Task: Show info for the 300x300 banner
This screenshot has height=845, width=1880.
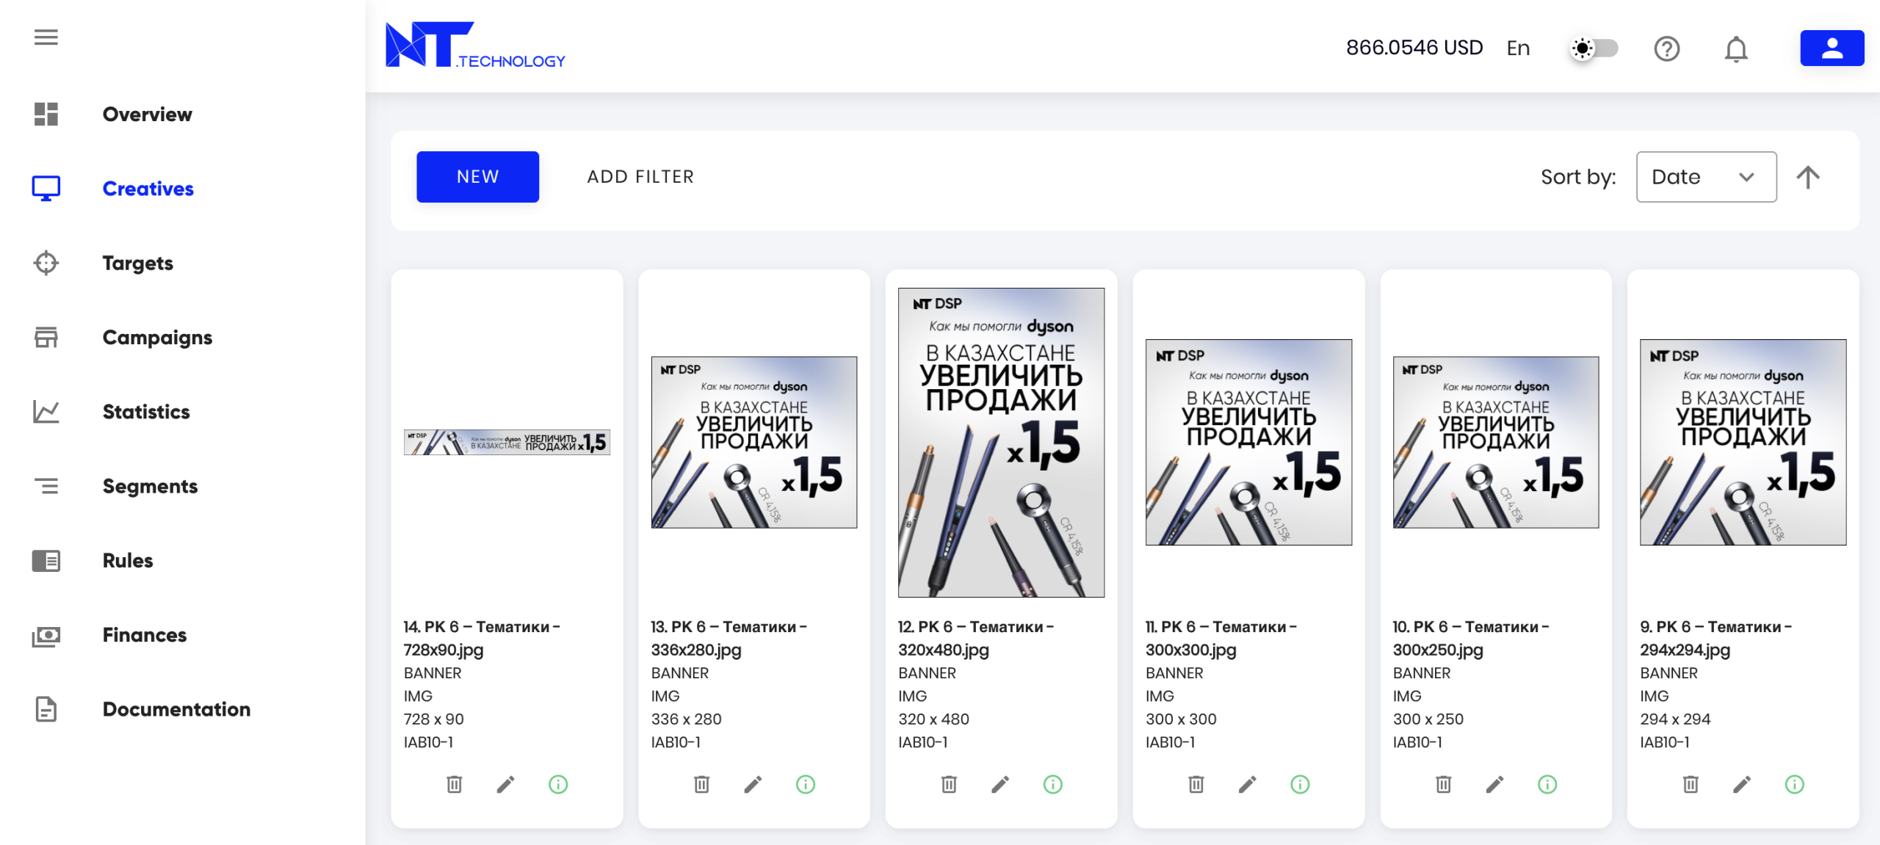Action: click(1300, 784)
